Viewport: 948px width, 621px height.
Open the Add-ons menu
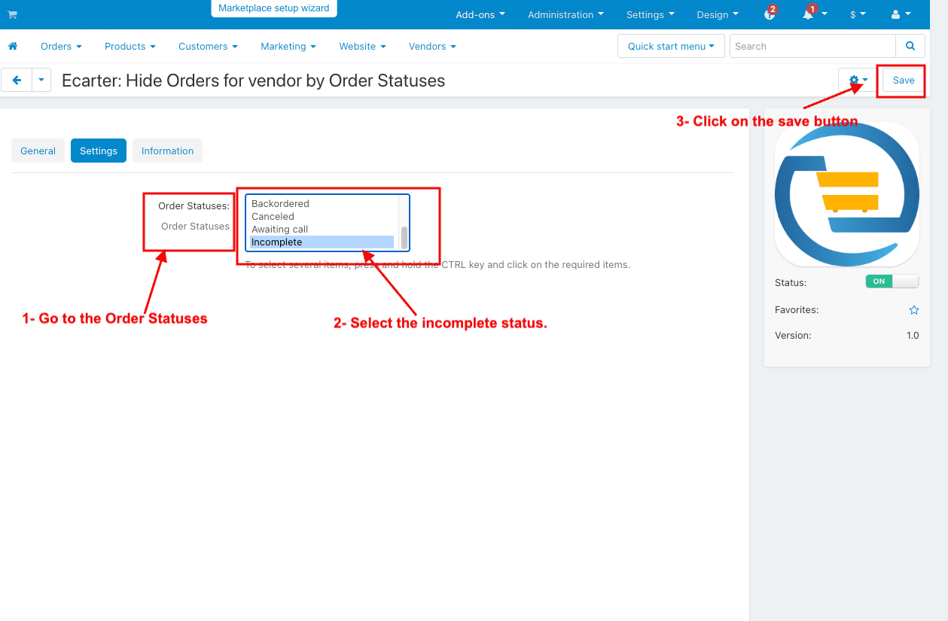pyautogui.click(x=480, y=14)
